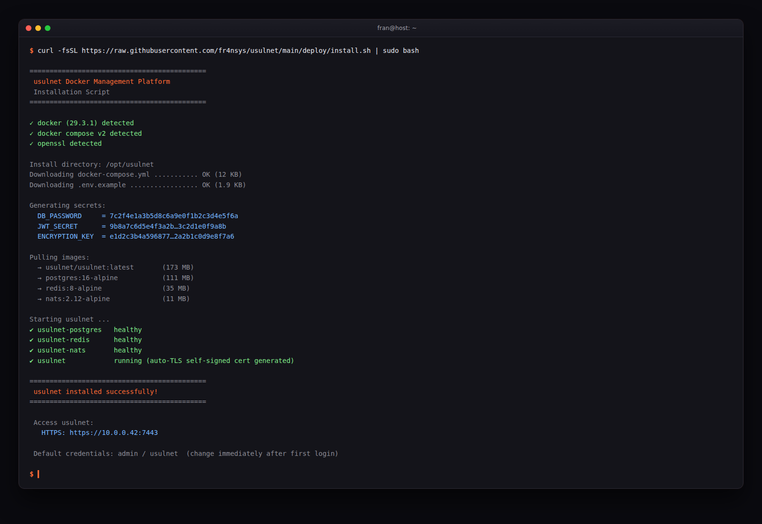Image resolution: width=762 pixels, height=524 pixels.
Task: Click 'usulnet installed successfully!' message
Action: (96, 392)
